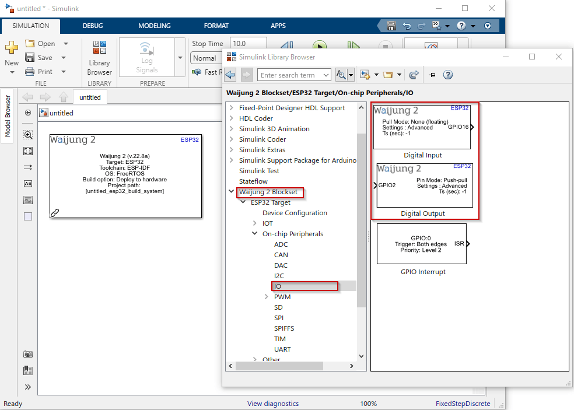Click the Help question mark in the Library Browser

(447, 75)
